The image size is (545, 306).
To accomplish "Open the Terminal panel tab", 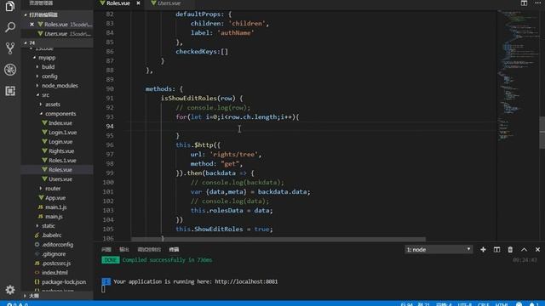I will [174, 249].
